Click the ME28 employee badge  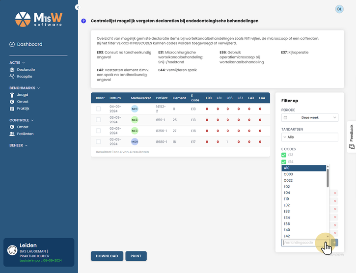(135, 142)
